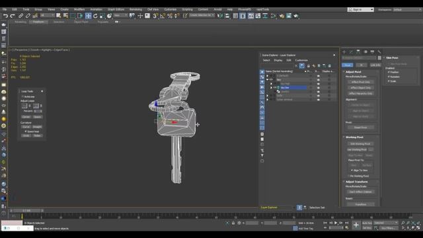Activate the Unlink Selection tool

[x=28, y=16]
